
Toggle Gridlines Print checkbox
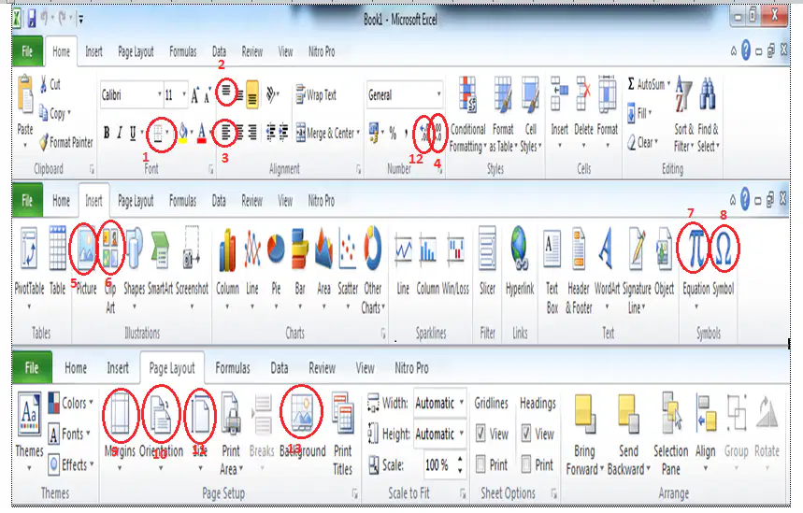480,464
